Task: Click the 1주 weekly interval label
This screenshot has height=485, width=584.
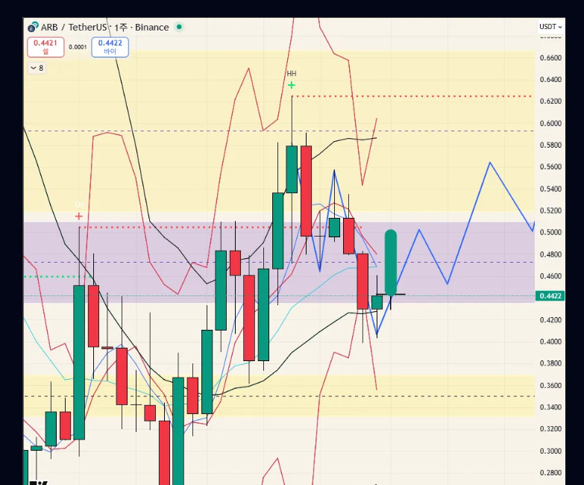Action: [121, 27]
